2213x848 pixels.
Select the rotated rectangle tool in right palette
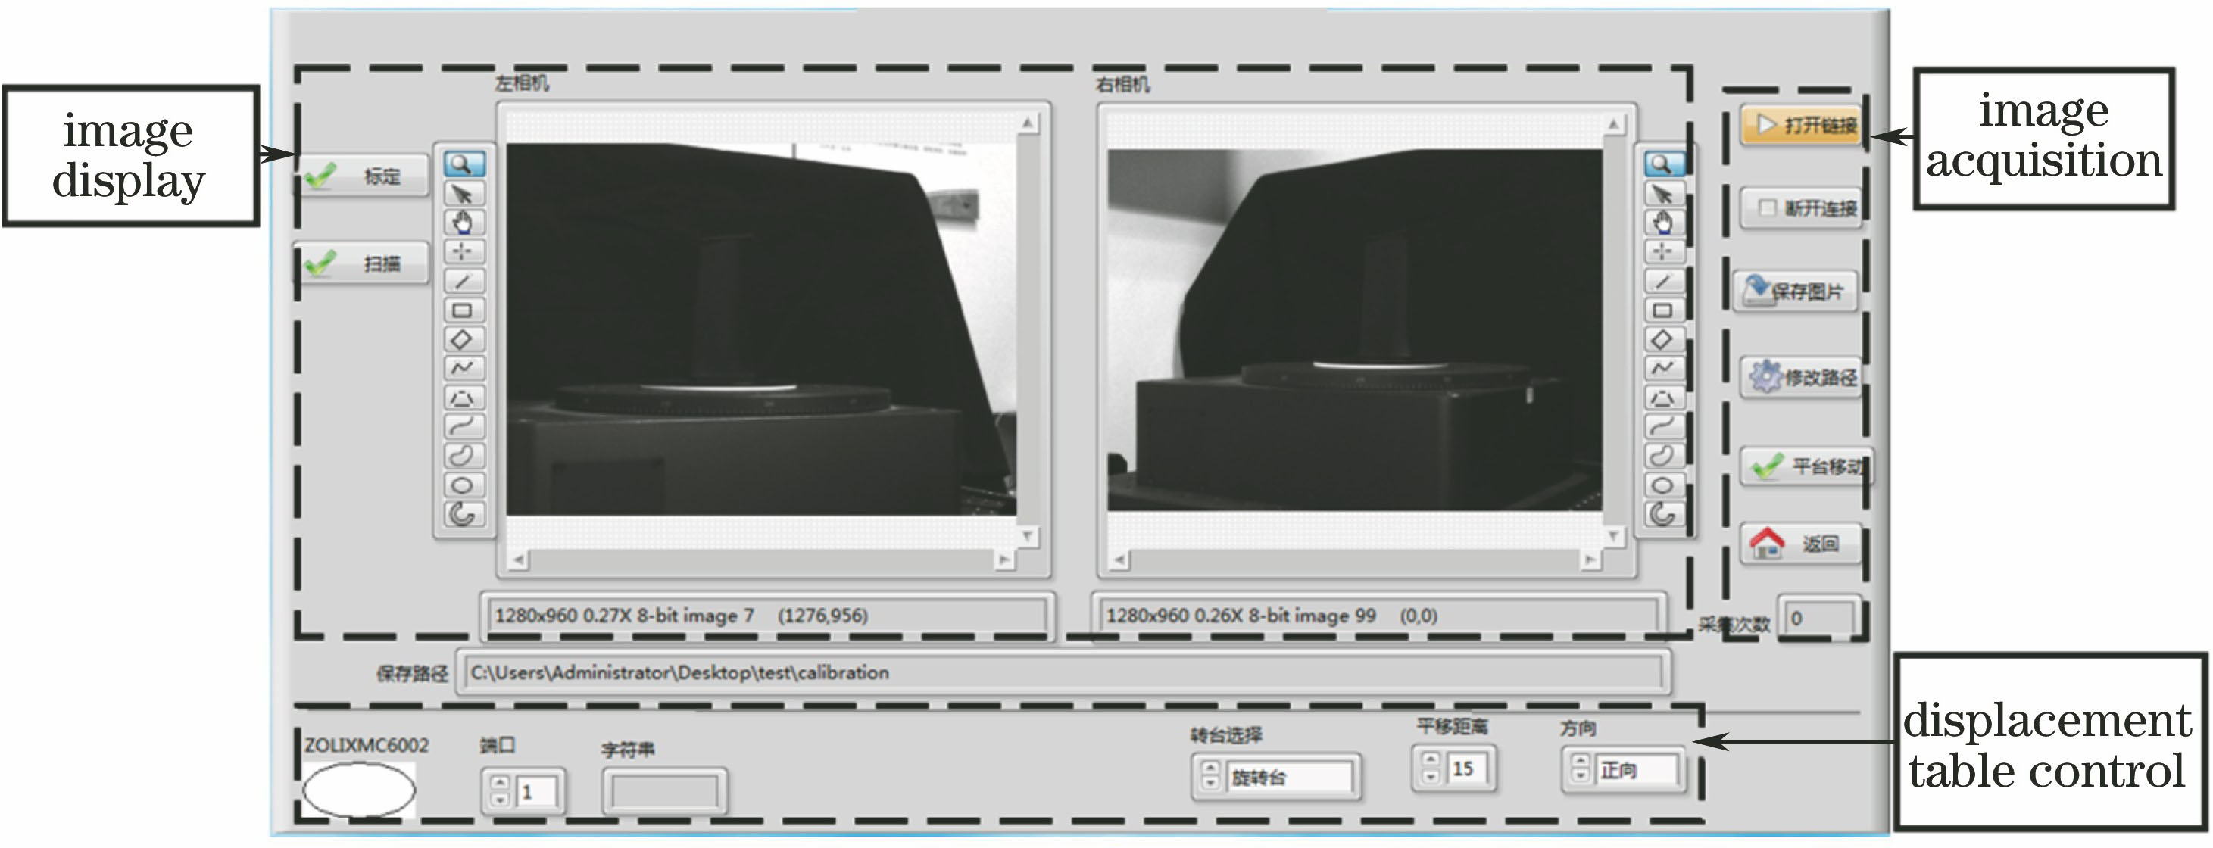point(1663,339)
